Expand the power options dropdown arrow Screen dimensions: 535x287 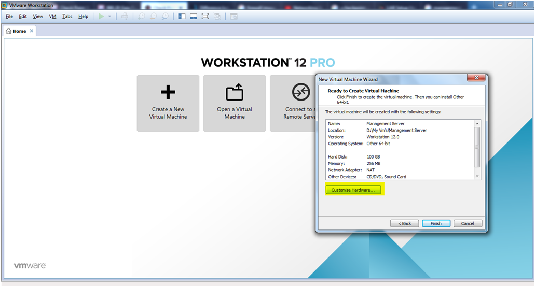pyautogui.click(x=109, y=17)
